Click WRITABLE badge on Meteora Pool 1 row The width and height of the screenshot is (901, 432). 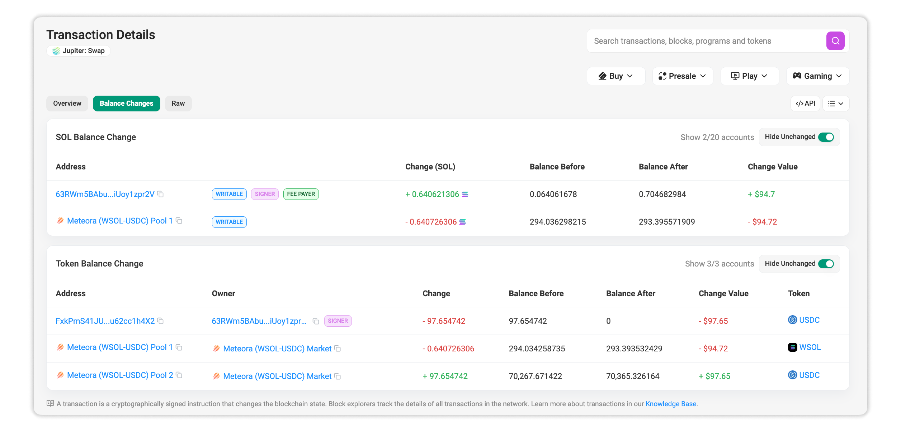tap(229, 222)
